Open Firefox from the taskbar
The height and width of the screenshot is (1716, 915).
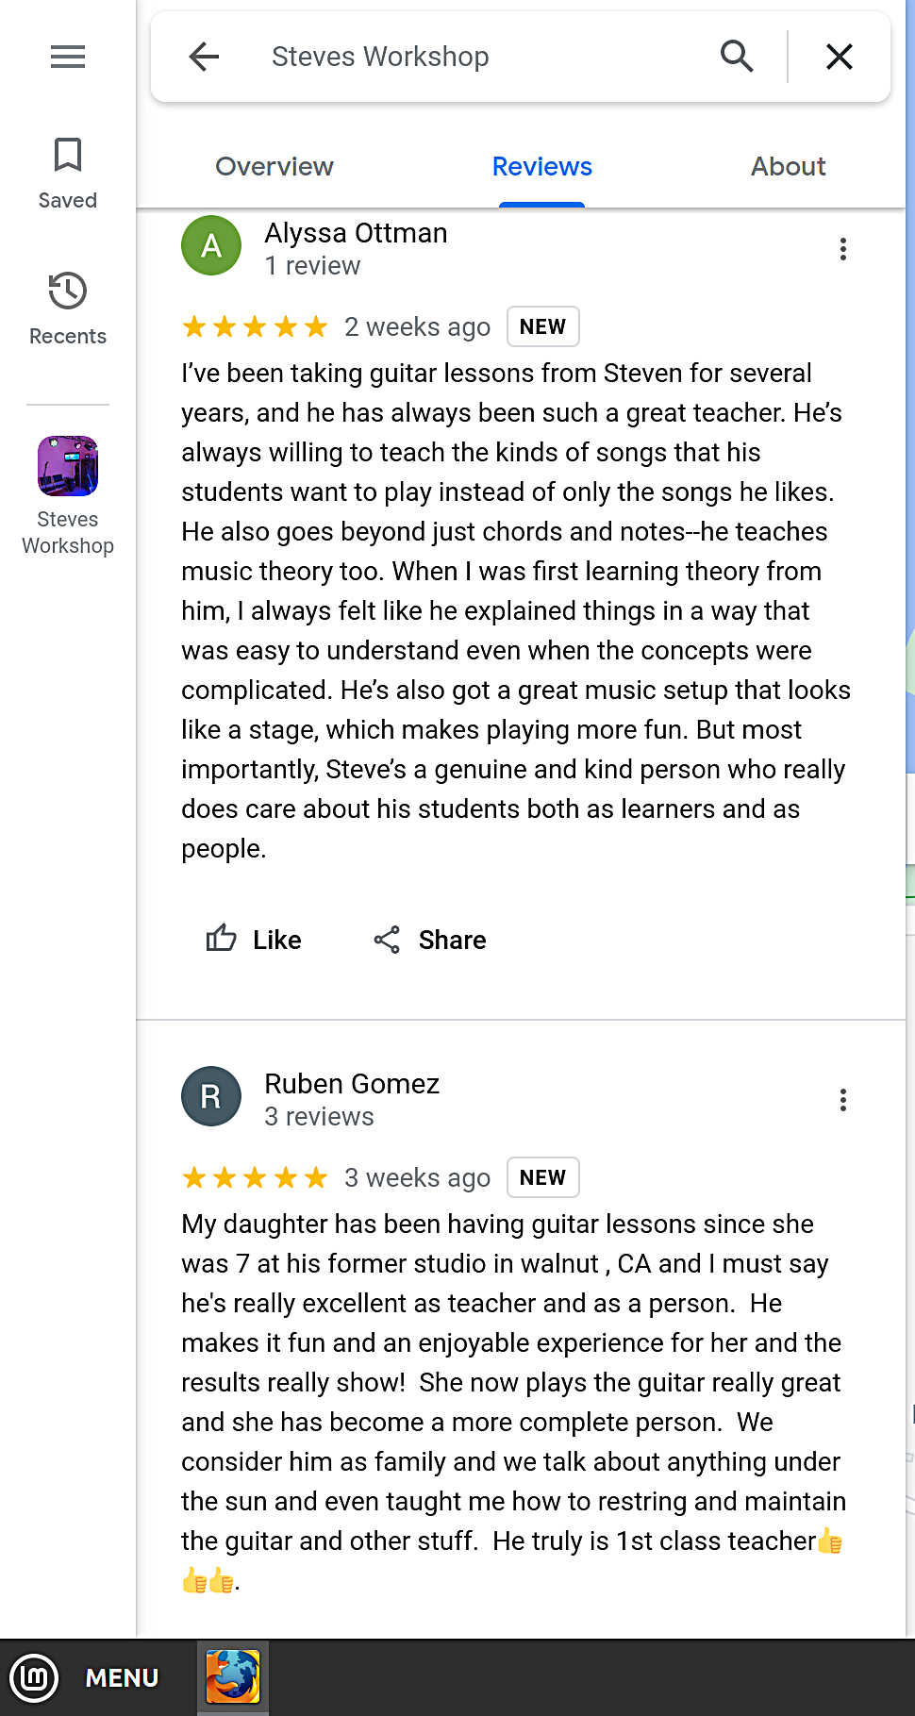(x=232, y=1676)
